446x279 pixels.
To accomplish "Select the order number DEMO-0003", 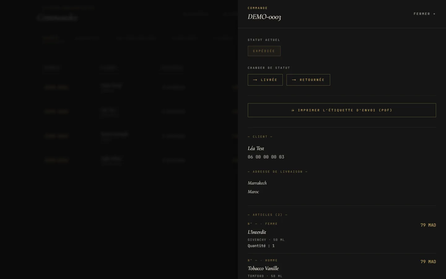I will coord(264,17).
